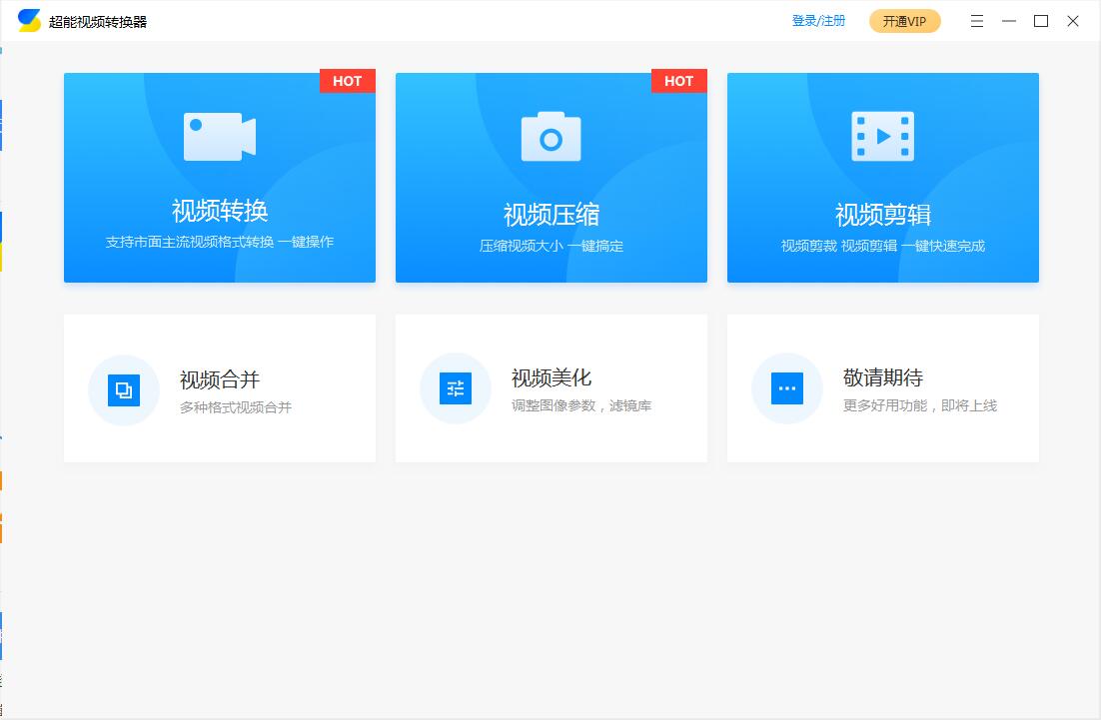Click the camera icon on 视频压缩 card
The image size is (1101, 720).
click(x=550, y=137)
